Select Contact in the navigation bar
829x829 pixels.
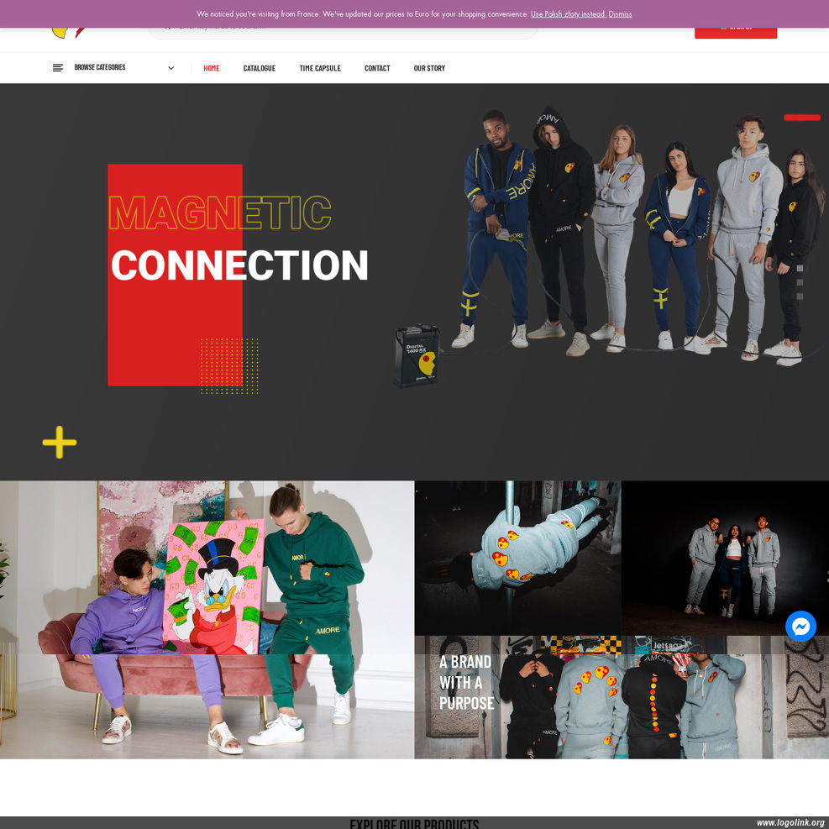pyautogui.click(x=377, y=68)
